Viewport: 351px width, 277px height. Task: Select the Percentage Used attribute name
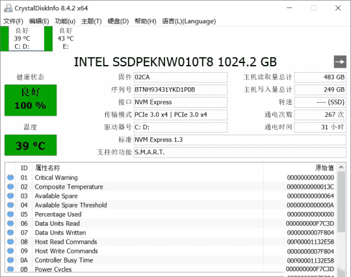click(58, 215)
